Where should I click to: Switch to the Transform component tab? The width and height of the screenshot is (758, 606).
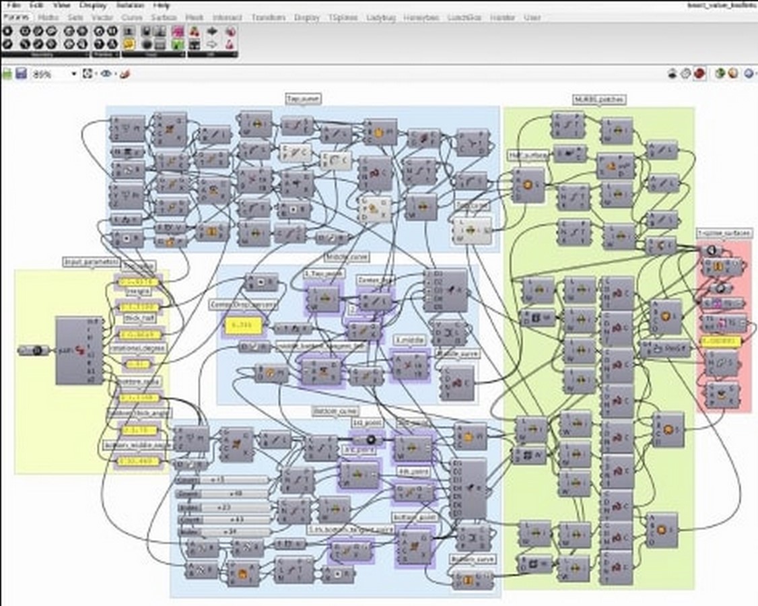click(x=269, y=18)
